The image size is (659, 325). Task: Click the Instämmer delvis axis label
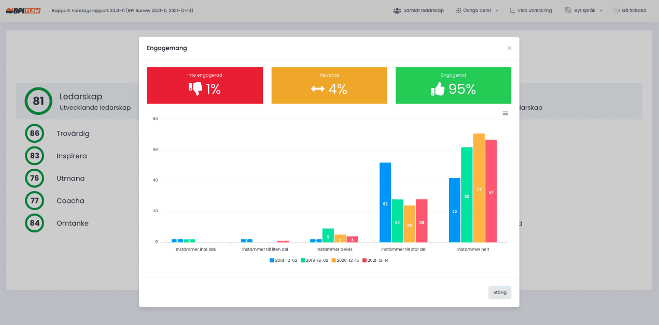point(334,249)
